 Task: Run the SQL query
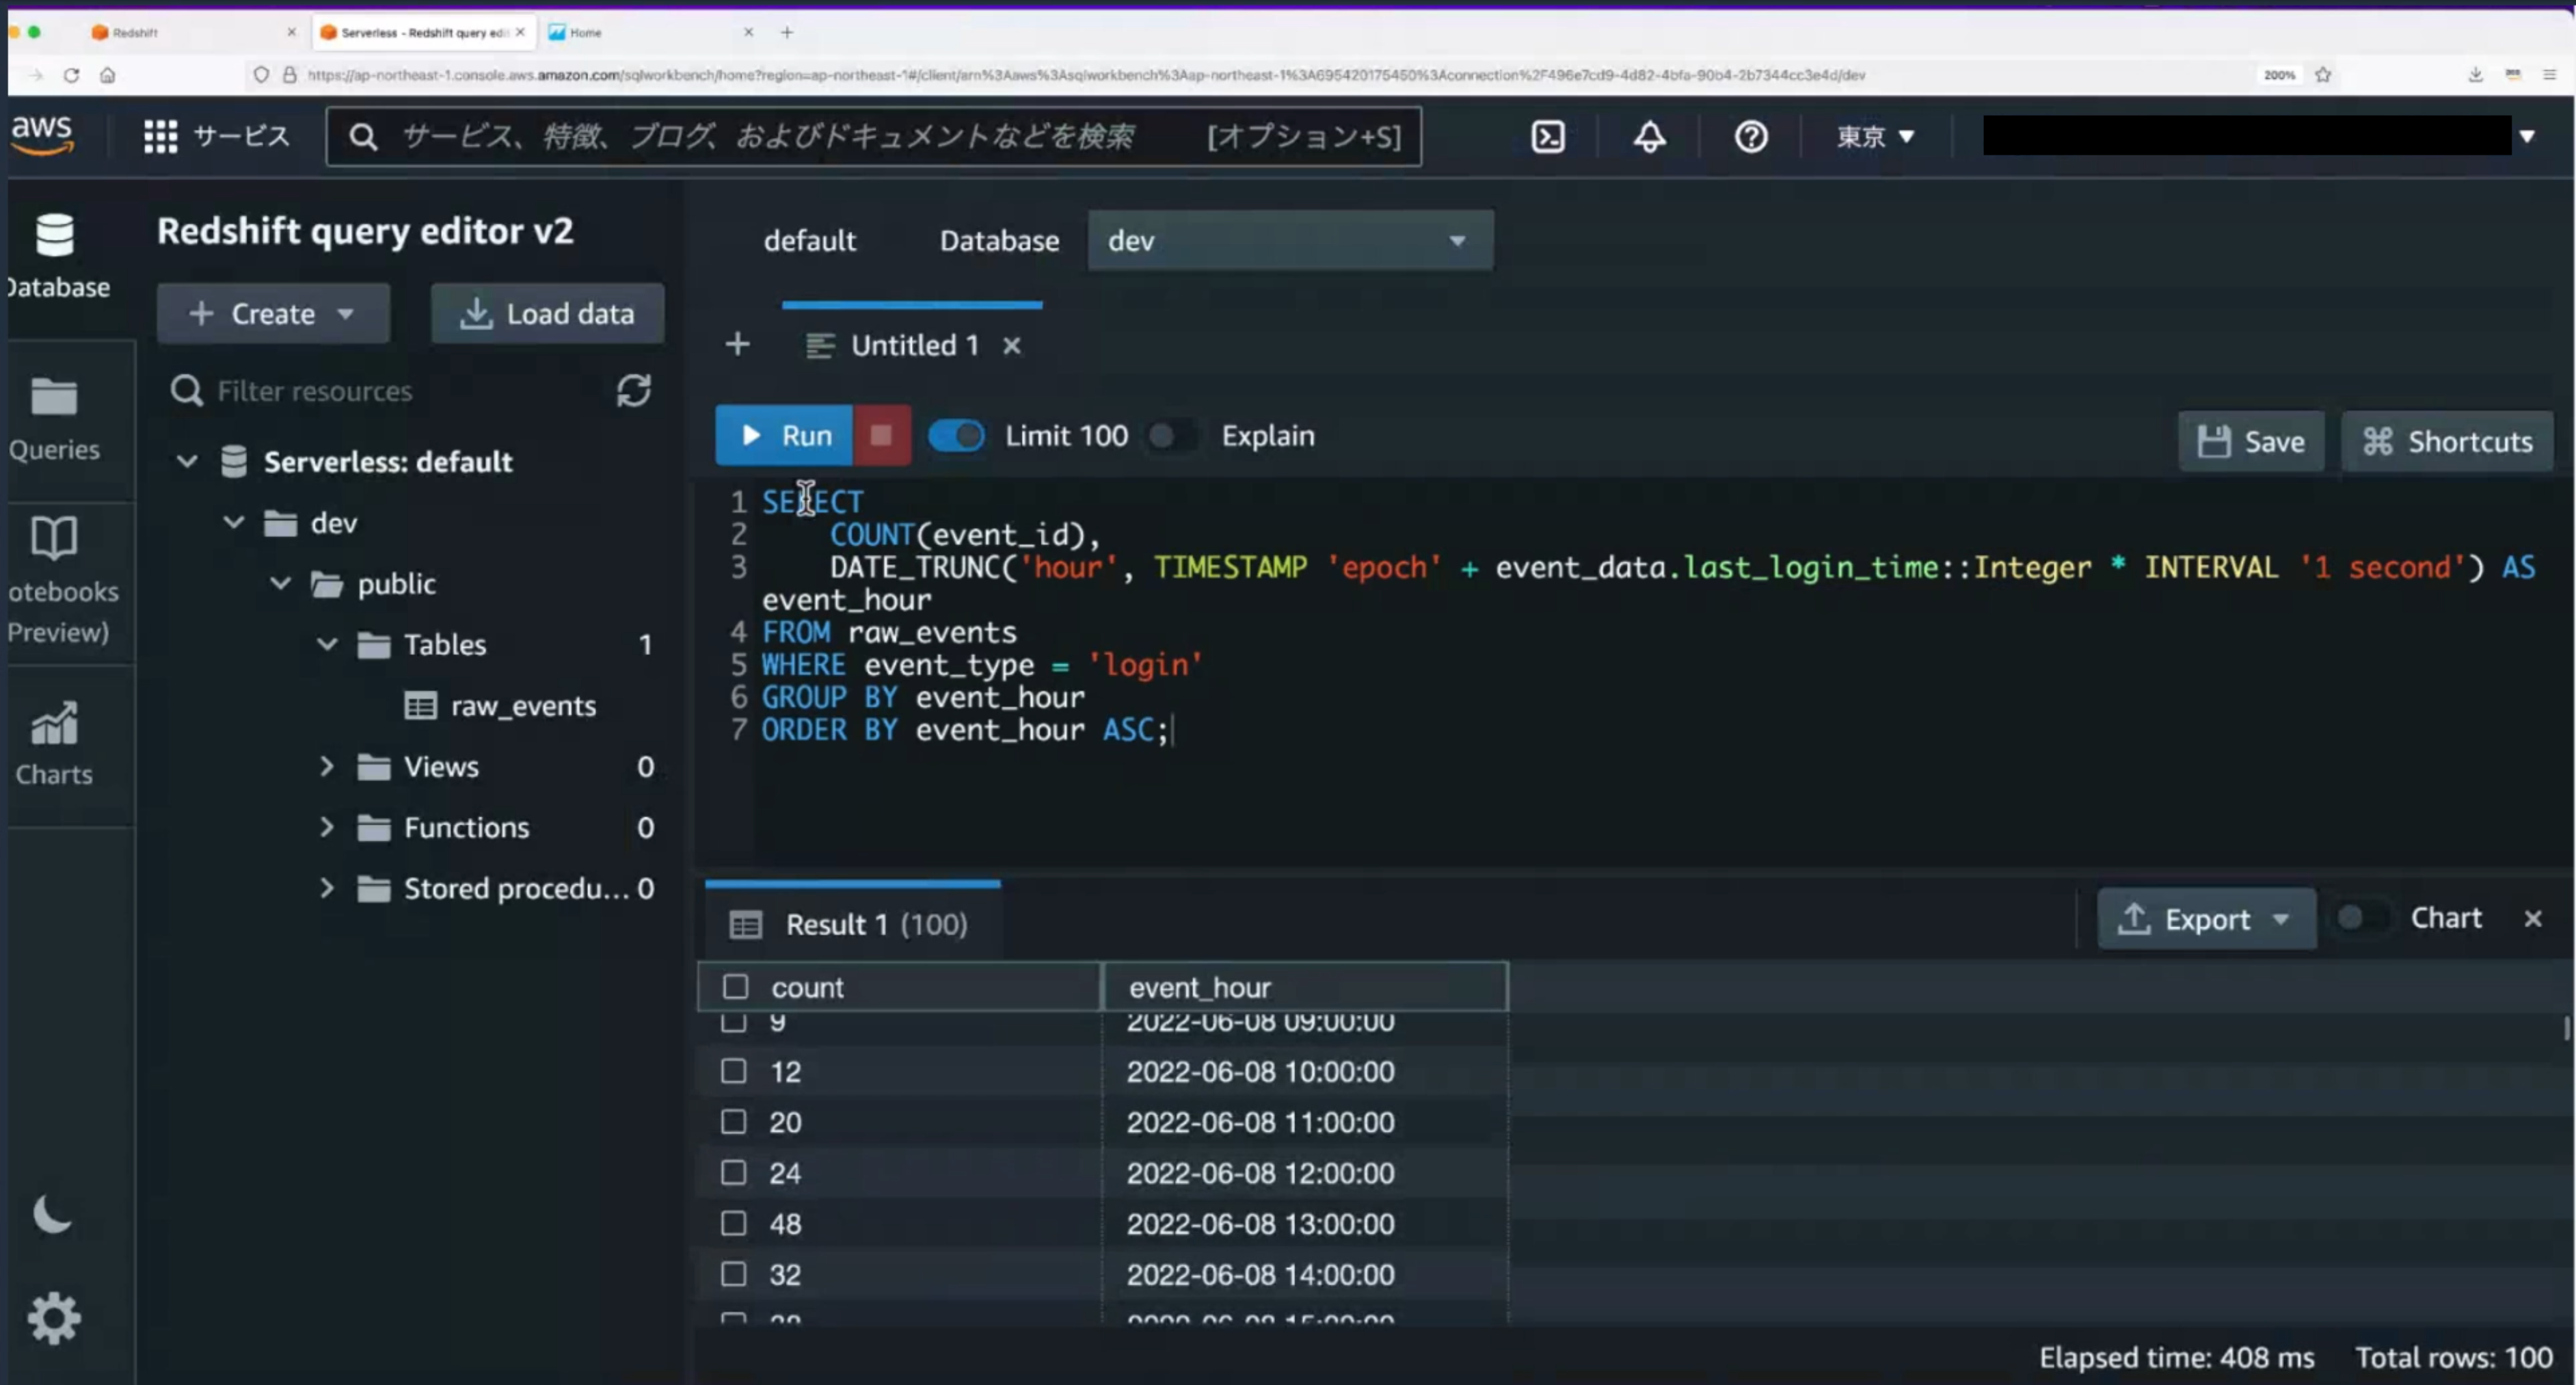tap(785, 436)
